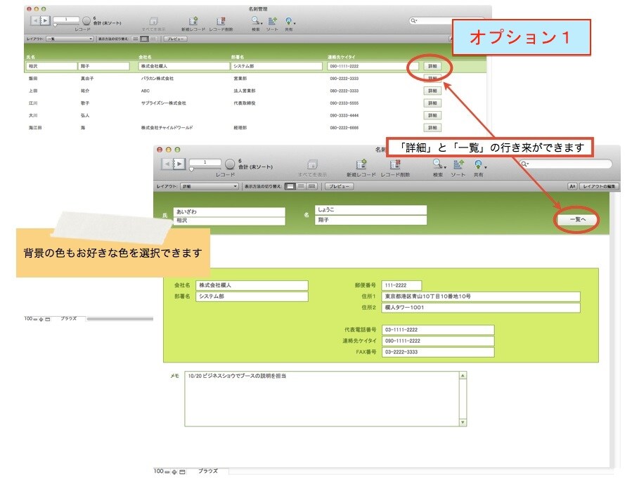This screenshot has height=484, width=632.
Task: Click FAX番号 field showing 03-2222-3333
Action: [438, 353]
